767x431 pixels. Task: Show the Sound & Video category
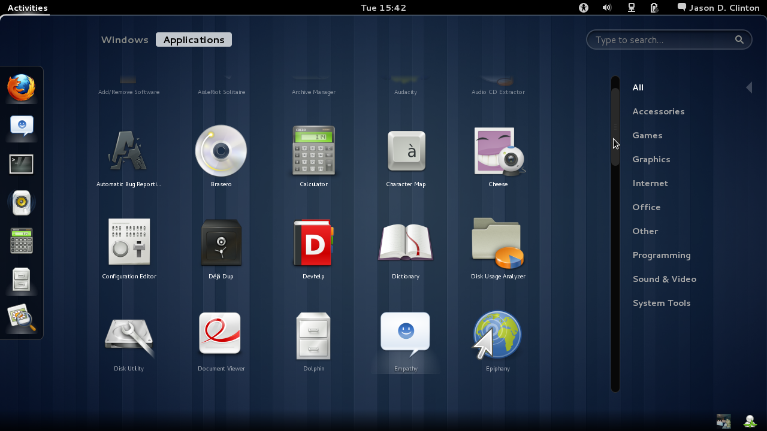(x=664, y=279)
